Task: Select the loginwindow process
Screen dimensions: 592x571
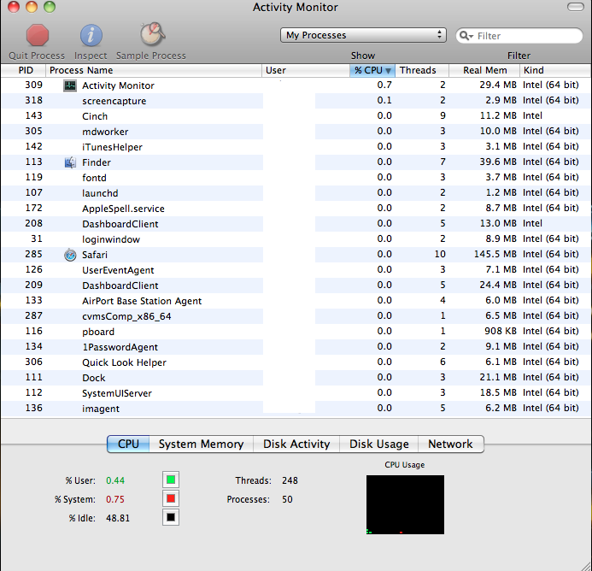Action: point(296,239)
